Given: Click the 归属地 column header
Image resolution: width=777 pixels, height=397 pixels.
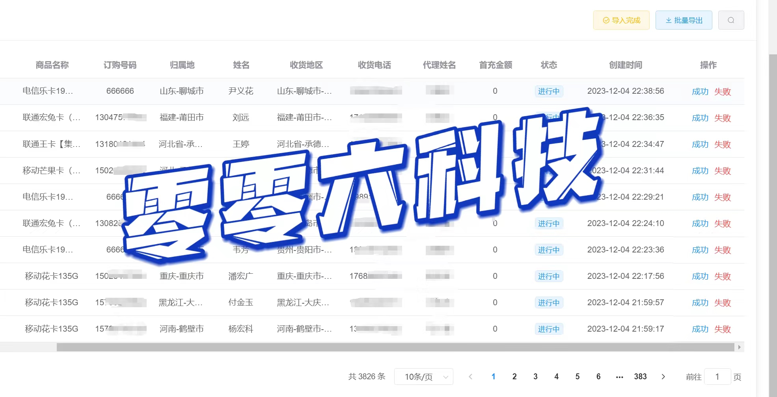Looking at the screenshot, I should tap(182, 65).
